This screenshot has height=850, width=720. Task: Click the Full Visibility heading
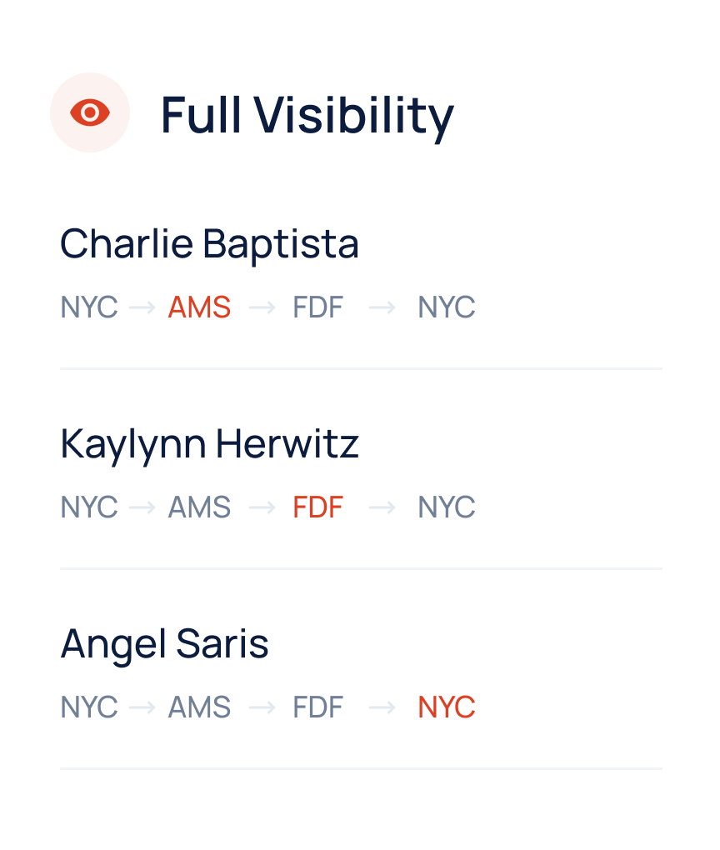(x=307, y=114)
